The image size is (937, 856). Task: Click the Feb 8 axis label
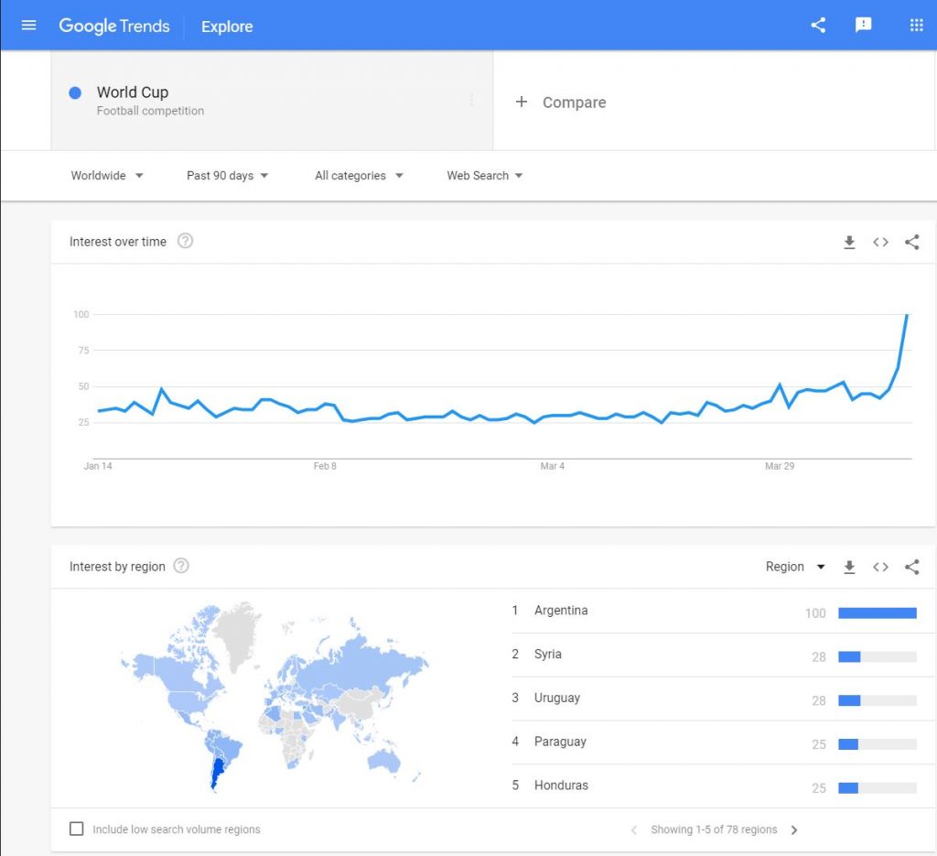click(325, 466)
